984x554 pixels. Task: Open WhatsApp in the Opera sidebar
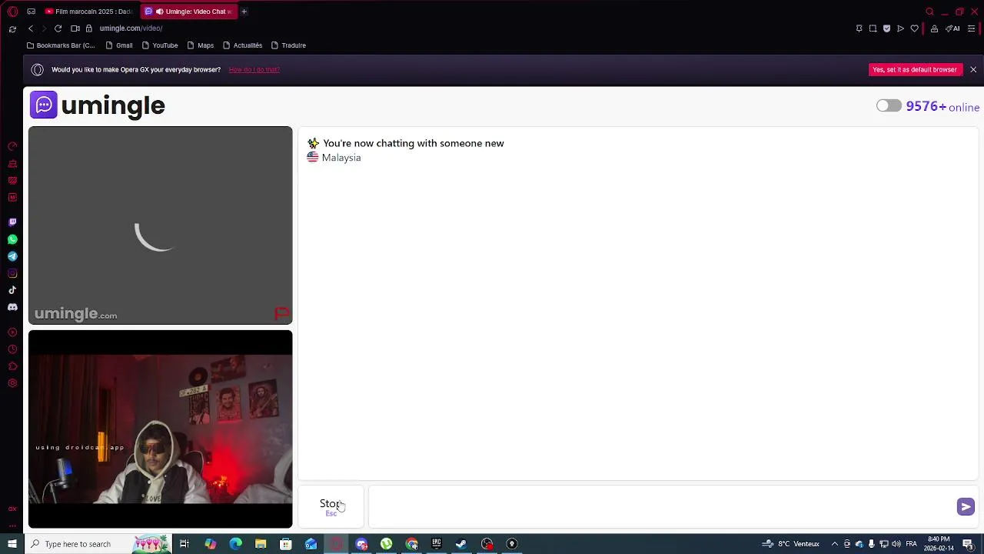[12, 239]
